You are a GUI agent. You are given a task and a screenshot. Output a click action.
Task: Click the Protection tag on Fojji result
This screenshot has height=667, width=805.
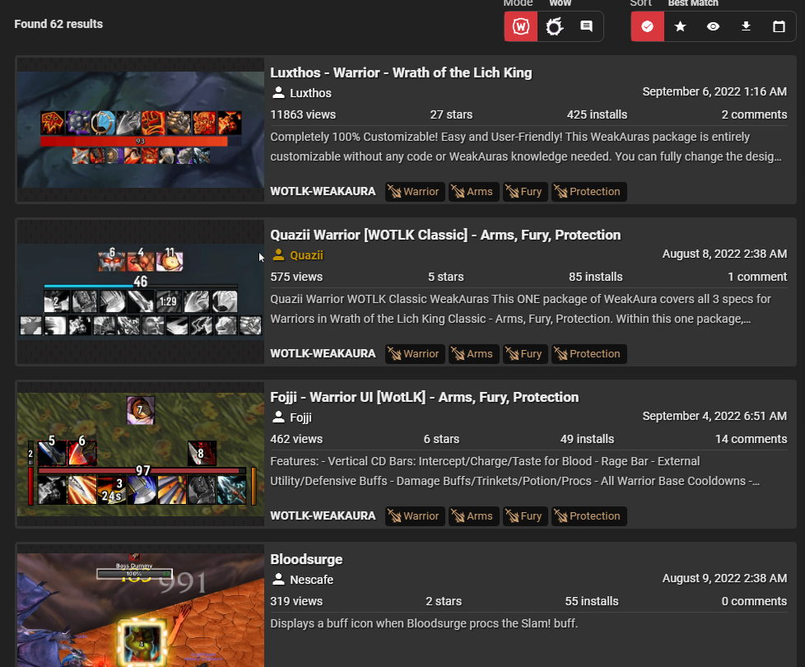click(589, 516)
